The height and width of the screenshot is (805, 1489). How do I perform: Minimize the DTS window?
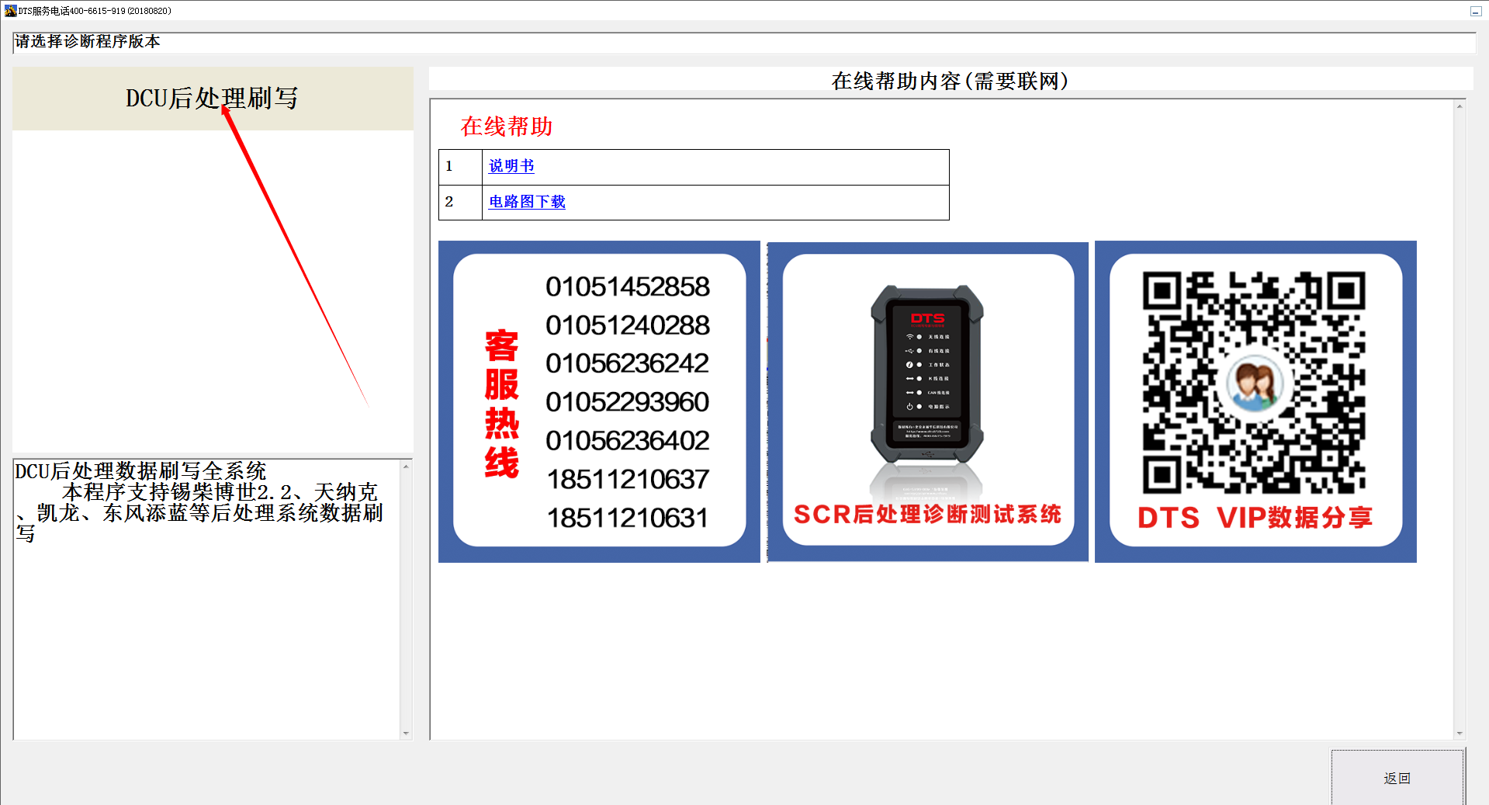tap(1475, 11)
